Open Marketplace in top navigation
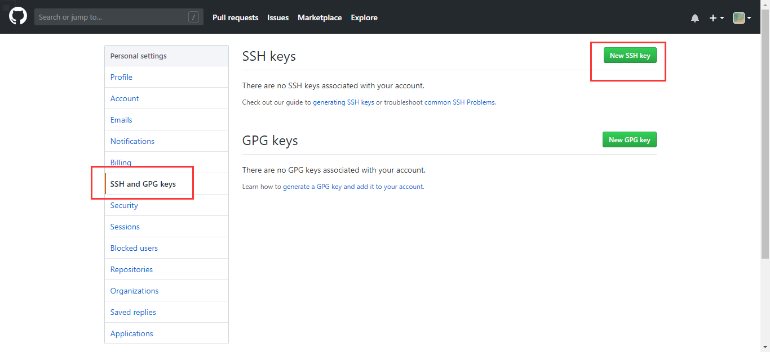This screenshot has height=352, width=770. [320, 18]
